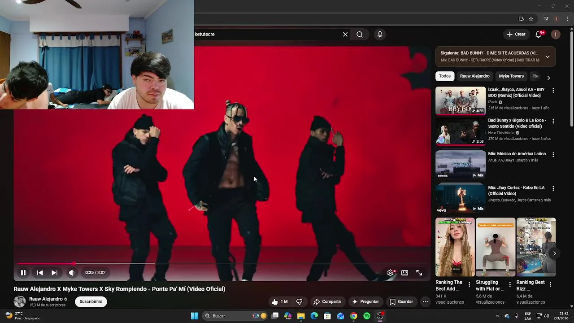
Task: Like the video (1 M)
Action: coord(279,302)
